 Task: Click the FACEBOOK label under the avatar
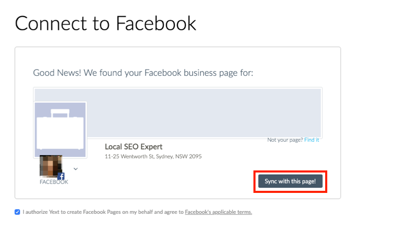[54, 182]
